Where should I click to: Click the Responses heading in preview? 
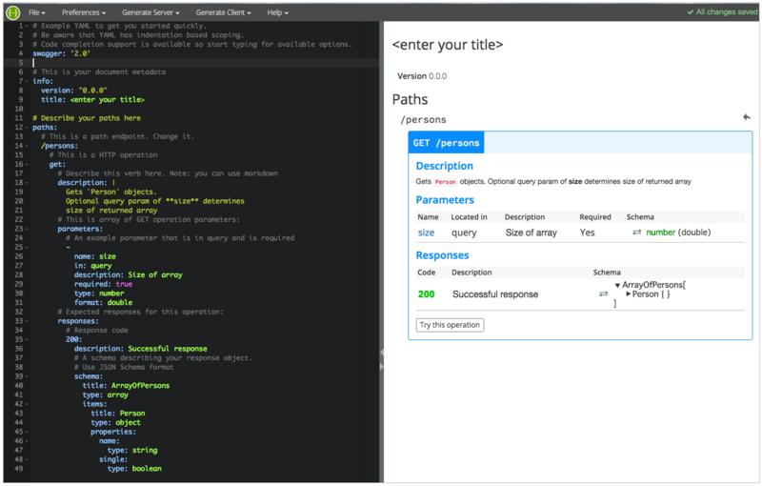[x=442, y=255]
